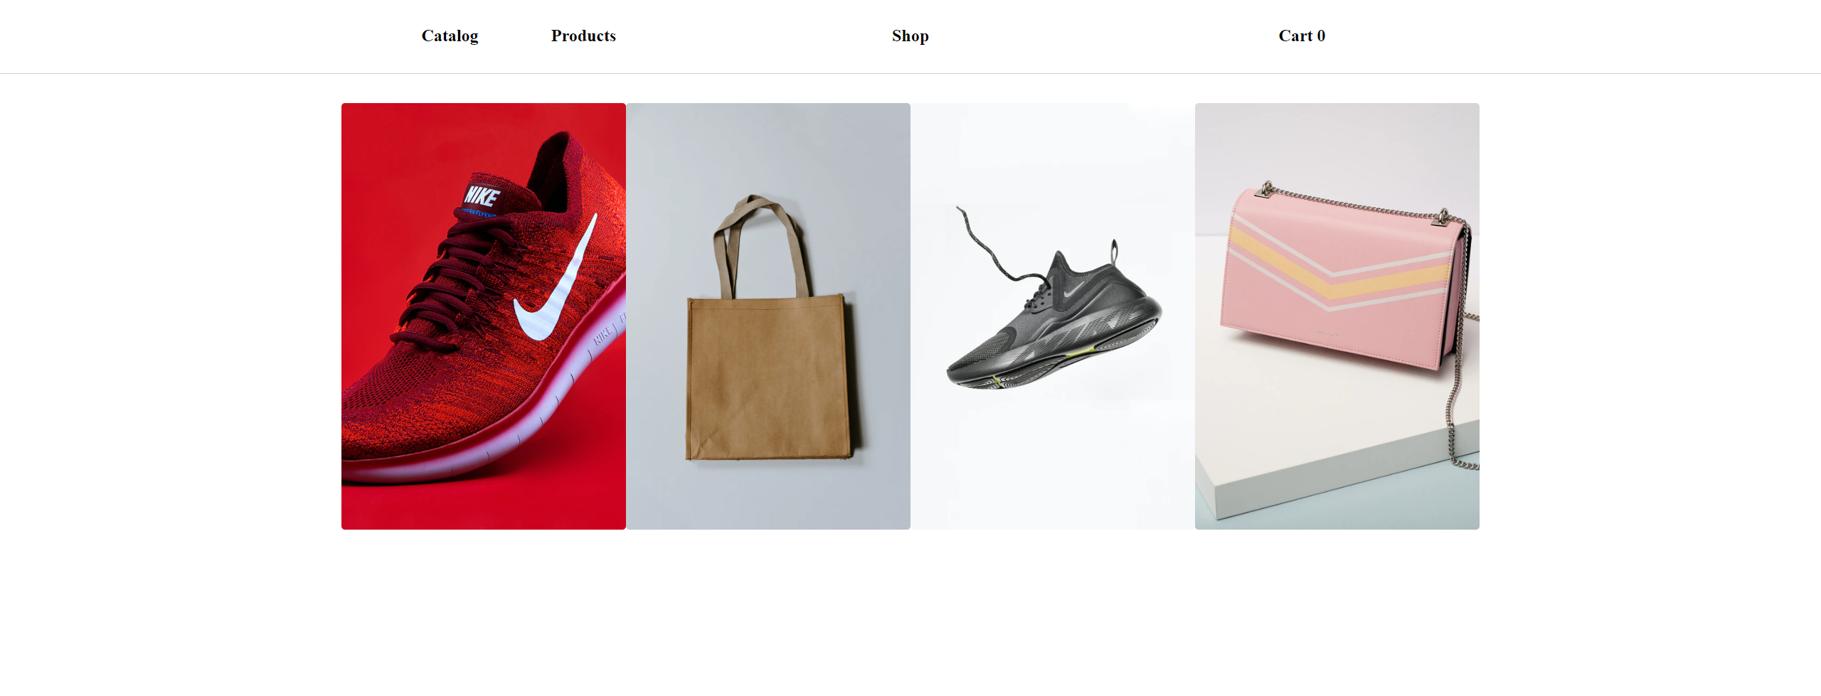This screenshot has width=1821, height=696.
Task: Select the brown tote bag product image
Action: 768,316
